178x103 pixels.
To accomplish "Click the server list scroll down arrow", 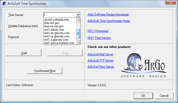I will click(x=78, y=42).
